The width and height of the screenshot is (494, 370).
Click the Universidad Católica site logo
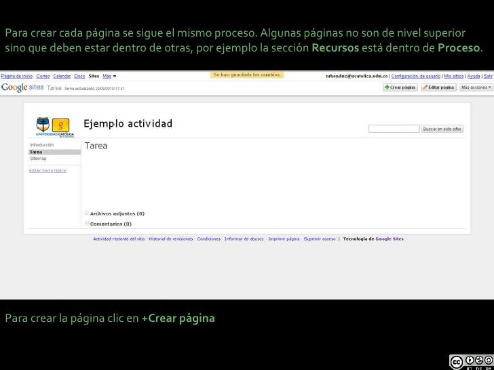(x=55, y=127)
